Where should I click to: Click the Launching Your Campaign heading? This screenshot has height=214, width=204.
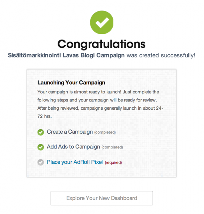pyautogui.click(x=71, y=83)
